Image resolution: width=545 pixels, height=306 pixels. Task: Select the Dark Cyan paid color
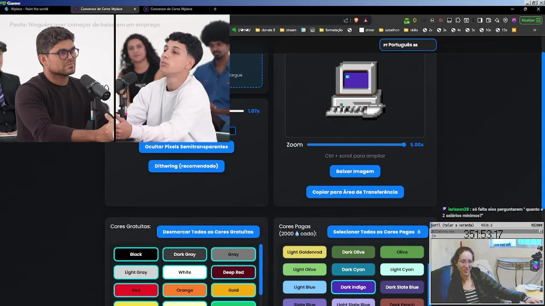point(353,269)
